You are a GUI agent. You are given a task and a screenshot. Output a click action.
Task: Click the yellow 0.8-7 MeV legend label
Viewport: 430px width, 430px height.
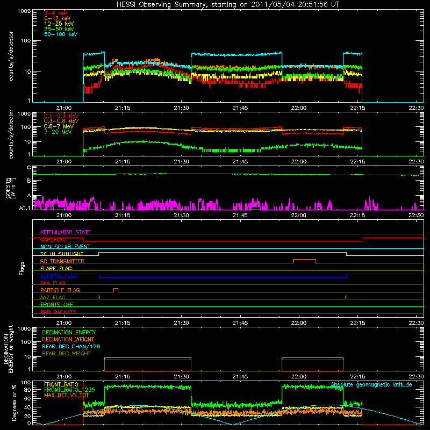[x=59, y=126]
